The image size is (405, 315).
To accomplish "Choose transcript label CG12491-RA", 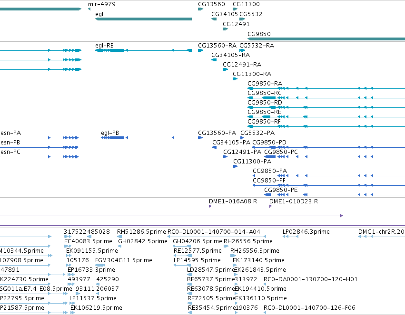I will pos(242,65).
